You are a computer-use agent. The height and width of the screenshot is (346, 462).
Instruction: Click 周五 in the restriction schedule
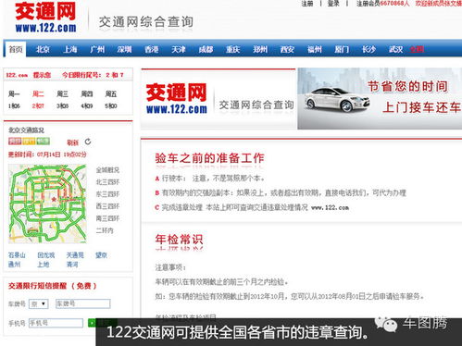[x=111, y=94]
